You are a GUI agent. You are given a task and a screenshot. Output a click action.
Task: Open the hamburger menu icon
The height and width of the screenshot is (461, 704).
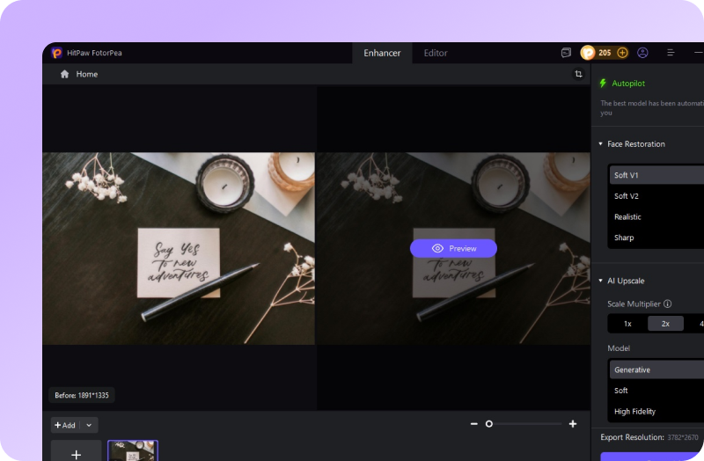[x=671, y=53]
